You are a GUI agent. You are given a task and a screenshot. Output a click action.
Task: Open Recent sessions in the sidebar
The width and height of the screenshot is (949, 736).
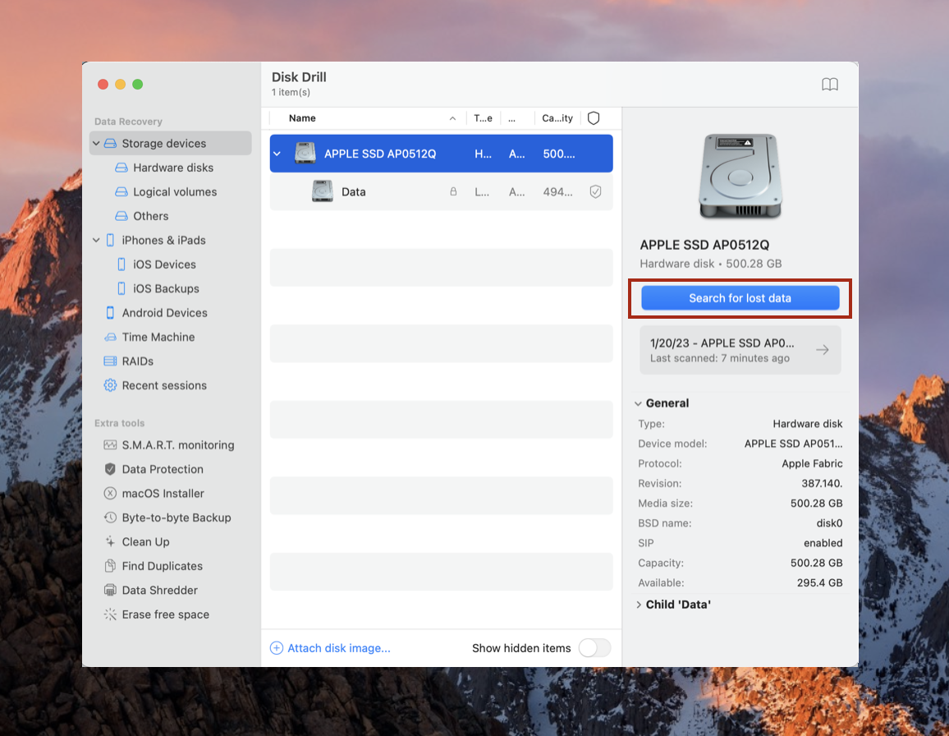point(164,386)
